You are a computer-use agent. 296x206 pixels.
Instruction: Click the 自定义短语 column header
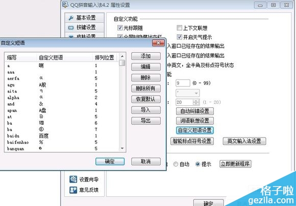click(x=65, y=57)
